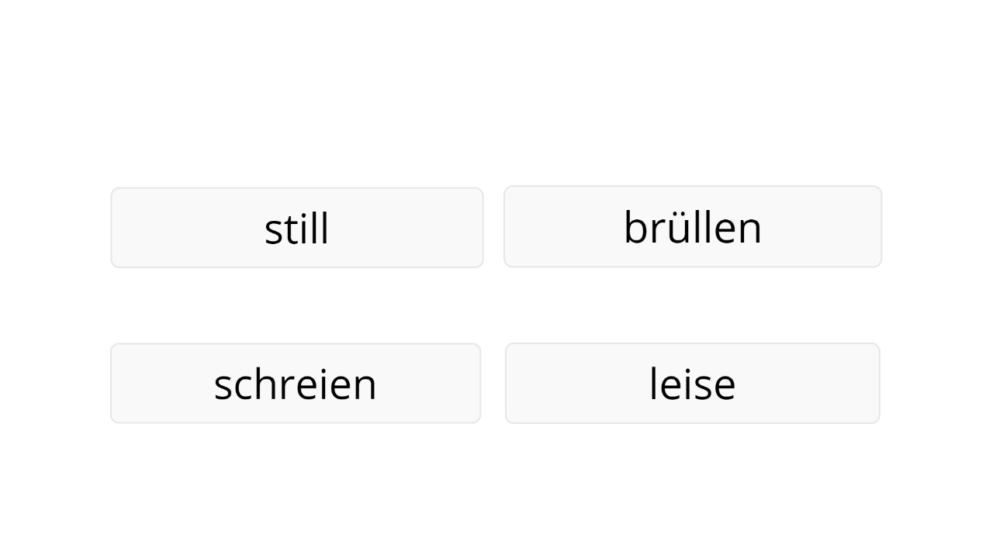The width and height of the screenshot is (993, 558).
Task: Mark "leise" as your answer
Action: point(693,384)
